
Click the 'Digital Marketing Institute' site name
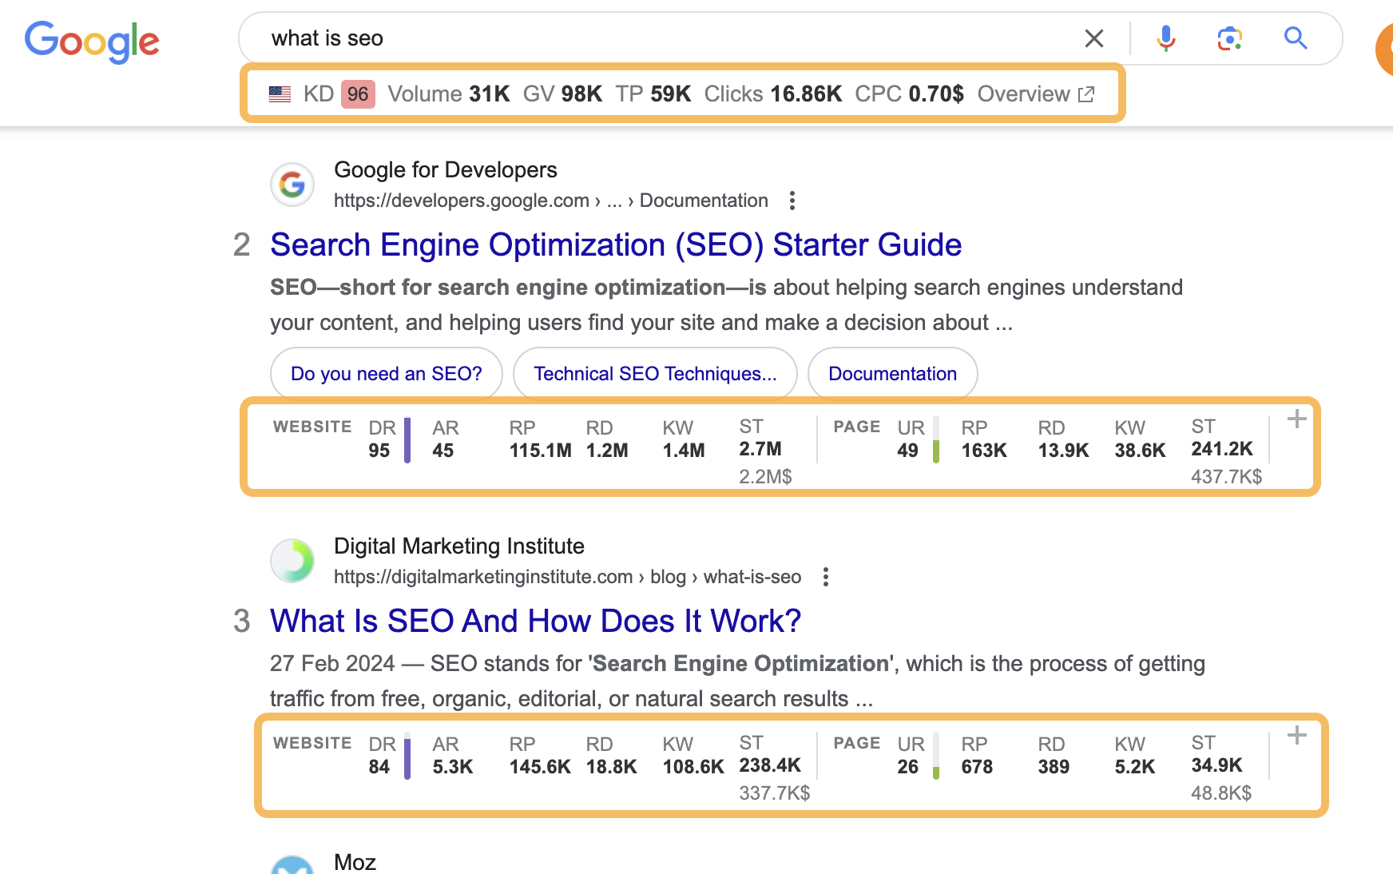(459, 546)
